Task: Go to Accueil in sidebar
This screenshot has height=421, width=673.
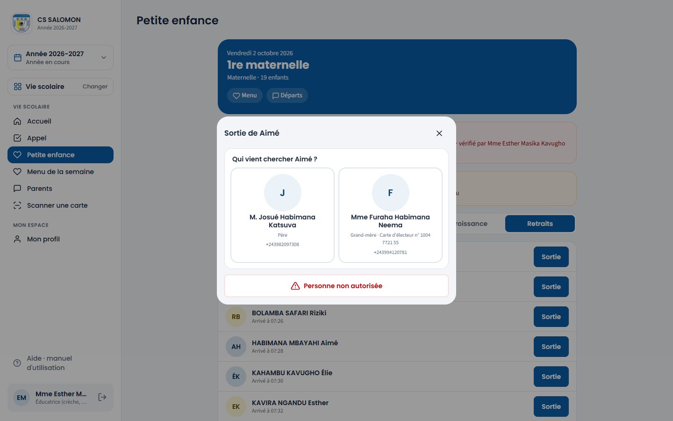Action: pos(60,121)
